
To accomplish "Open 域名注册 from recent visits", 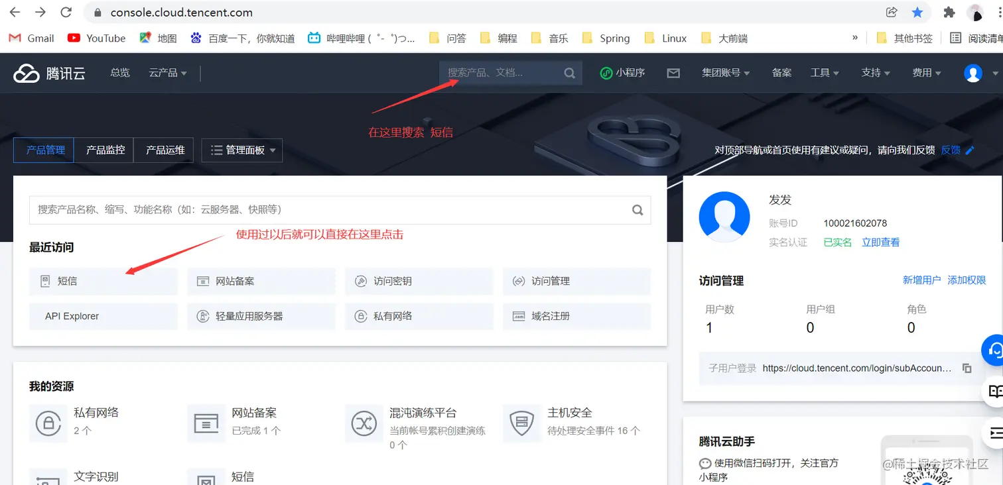I will point(577,316).
